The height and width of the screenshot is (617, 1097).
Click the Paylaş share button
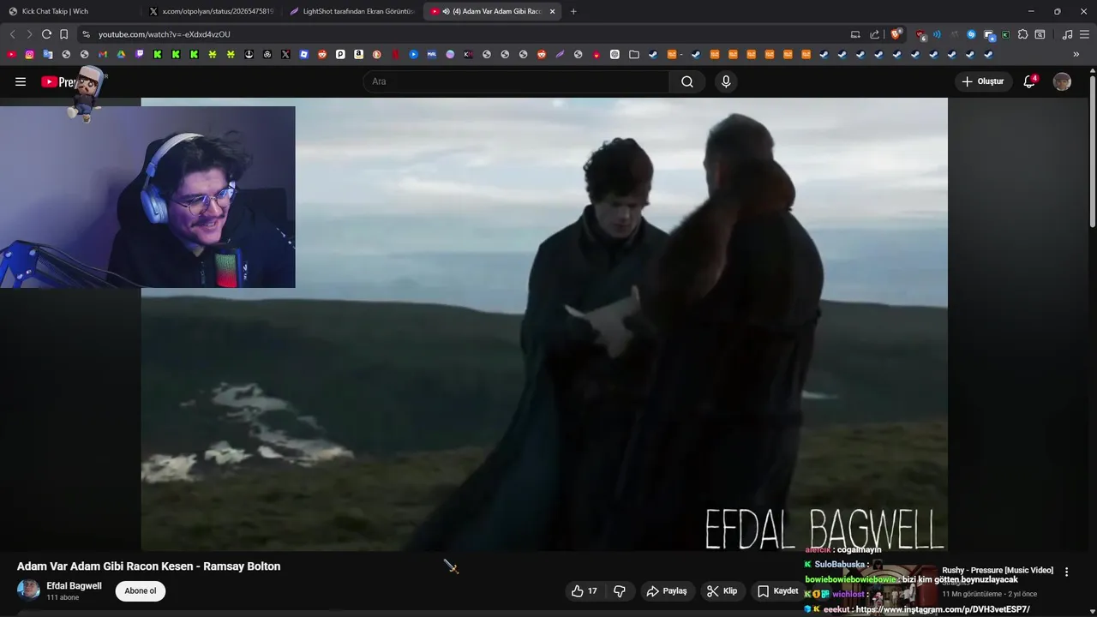[x=667, y=591]
